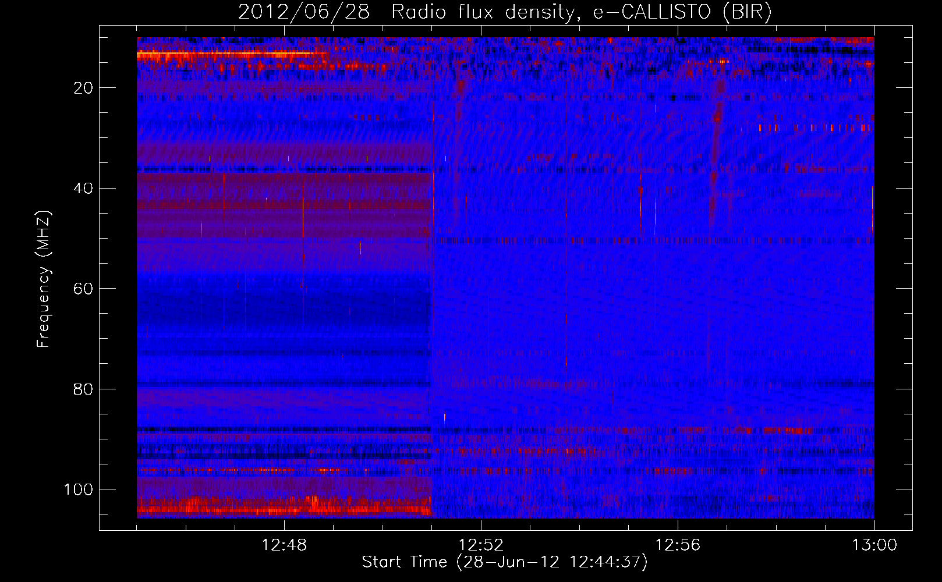Viewport: 942px width, 582px height.
Task: Click the '12:56' time tick label
Action: click(678, 545)
